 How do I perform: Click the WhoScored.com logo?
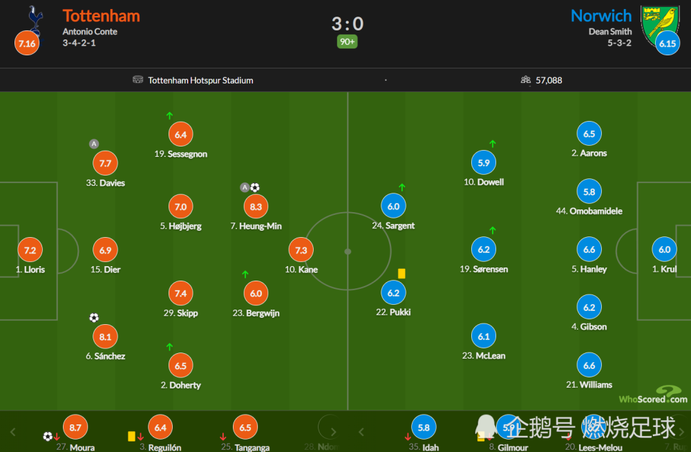tap(654, 395)
